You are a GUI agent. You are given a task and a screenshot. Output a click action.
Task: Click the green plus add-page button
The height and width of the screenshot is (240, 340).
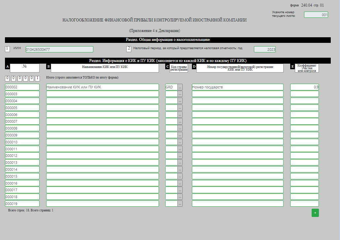tap(315, 213)
